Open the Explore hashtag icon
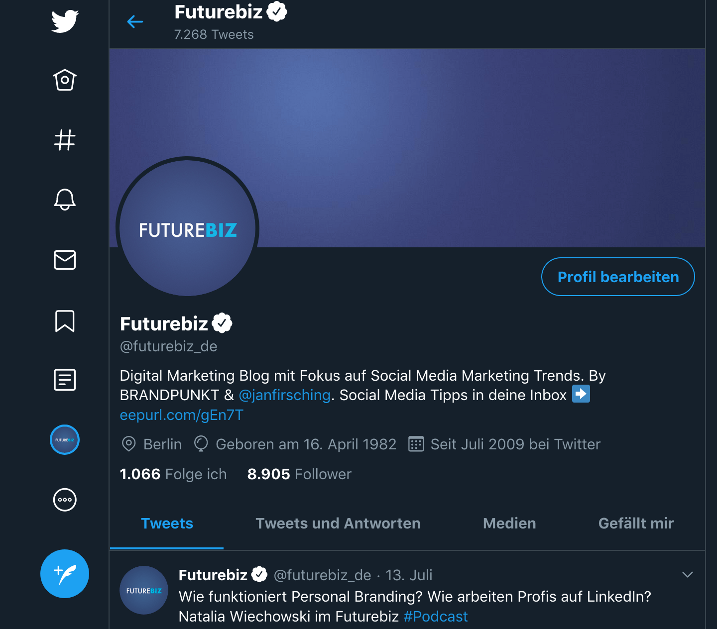Image resolution: width=717 pixels, height=629 pixels. coord(65,140)
